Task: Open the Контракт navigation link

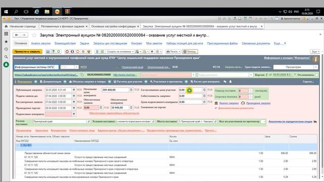Action: pyautogui.click(x=137, y=43)
